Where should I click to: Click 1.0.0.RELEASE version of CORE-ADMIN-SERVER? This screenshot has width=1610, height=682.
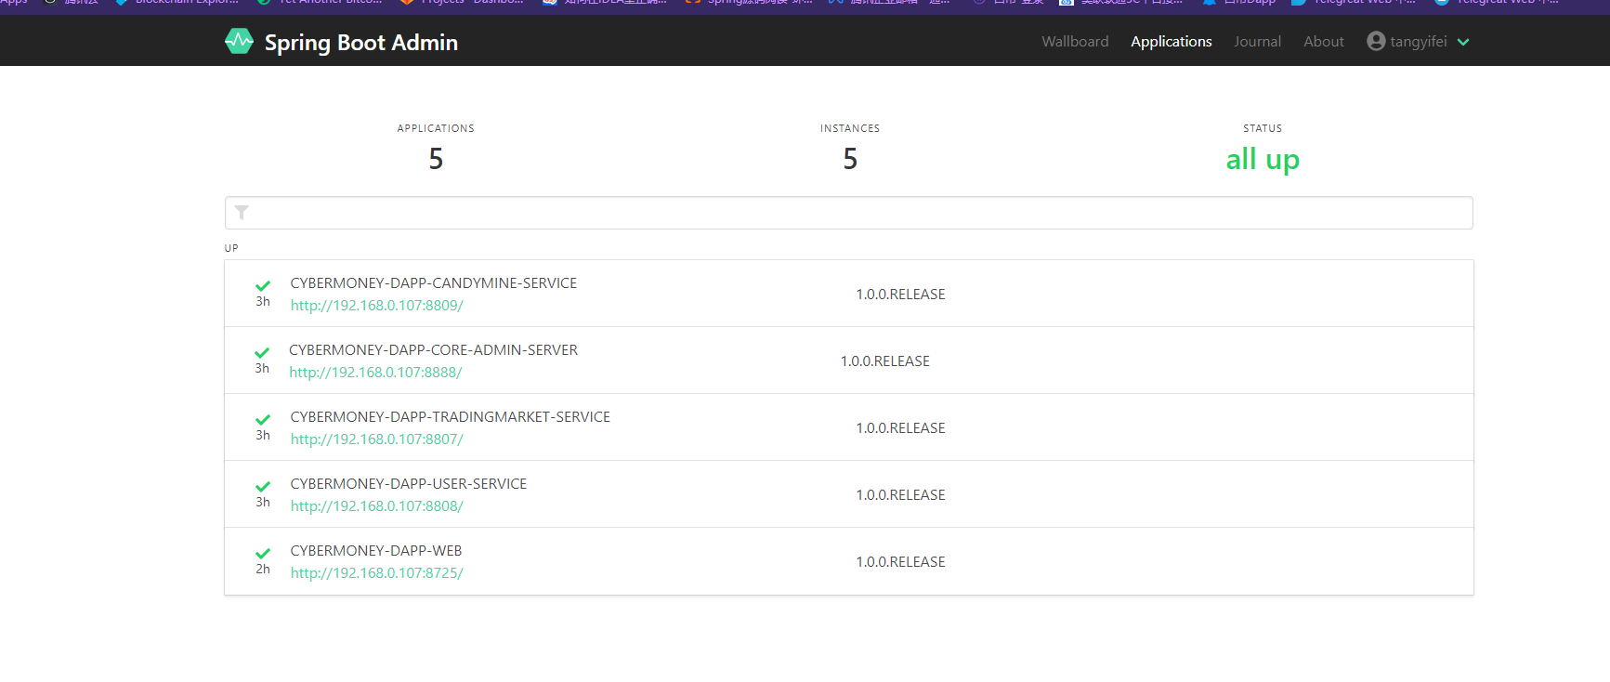[x=885, y=361]
